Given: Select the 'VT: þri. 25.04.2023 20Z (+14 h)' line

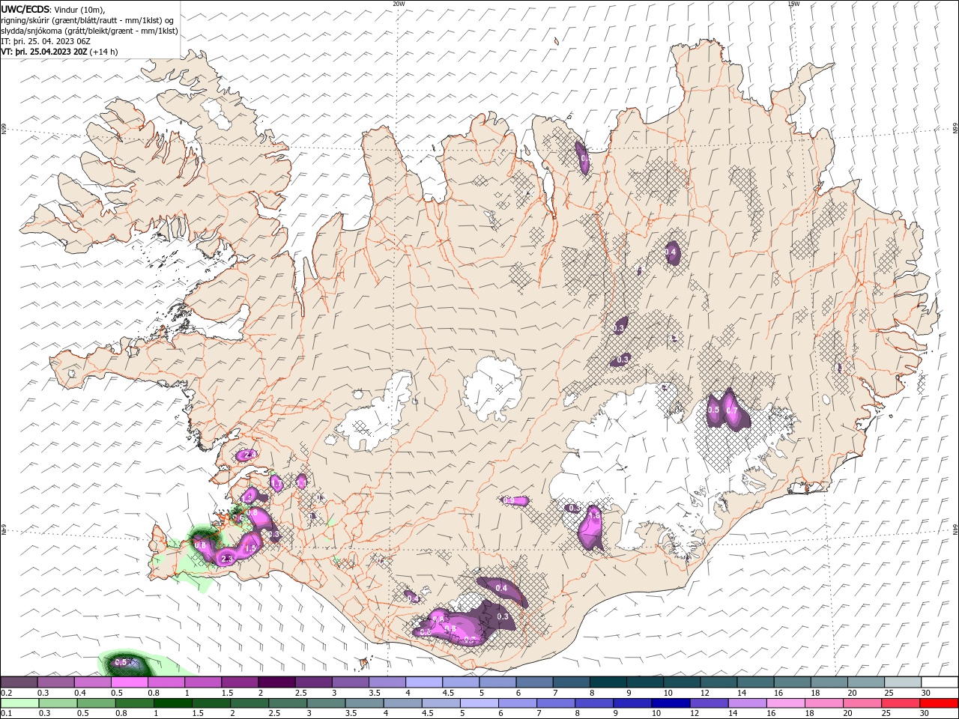Looking at the screenshot, I should (x=59, y=52).
